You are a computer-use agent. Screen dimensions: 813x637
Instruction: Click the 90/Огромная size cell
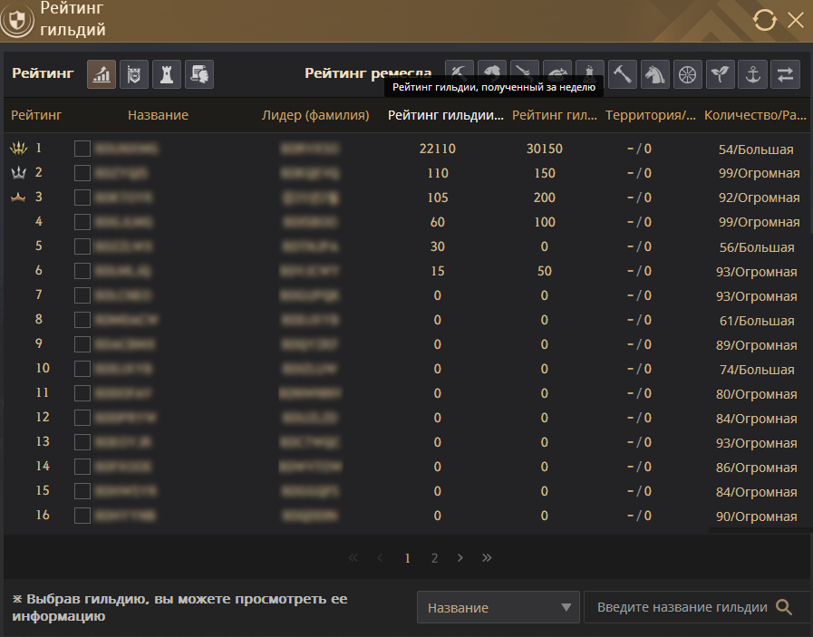(757, 516)
